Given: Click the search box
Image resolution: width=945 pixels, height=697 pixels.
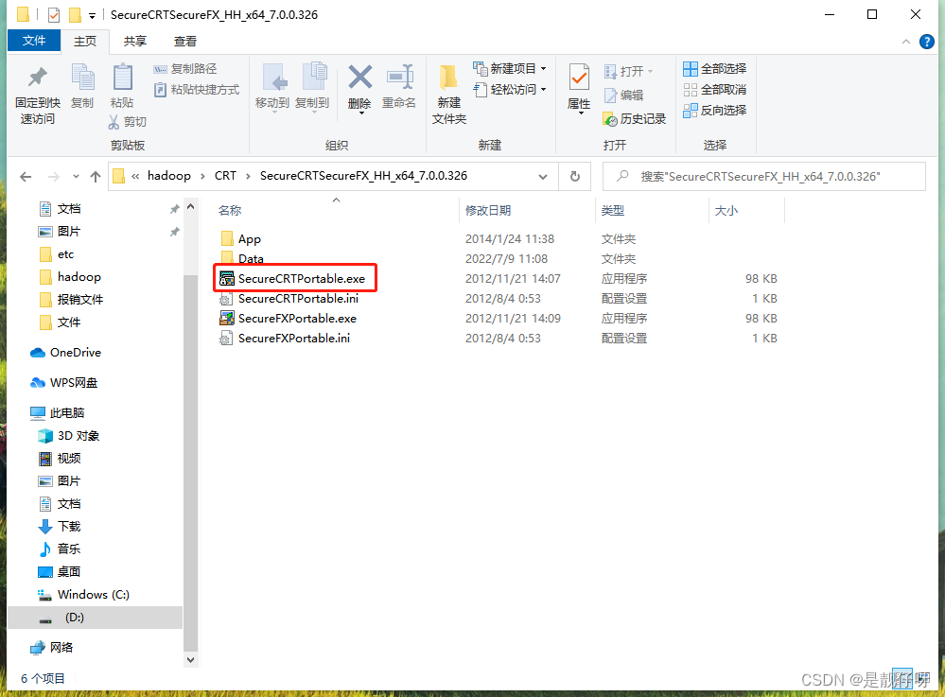Looking at the screenshot, I should 763,177.
